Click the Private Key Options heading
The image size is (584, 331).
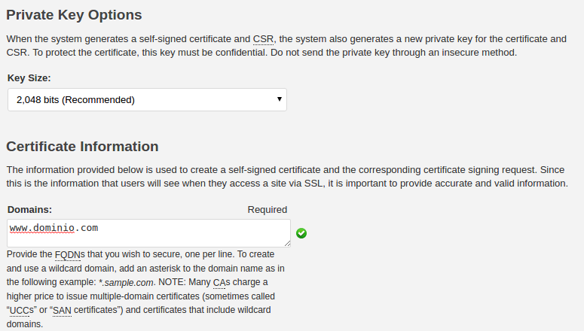pyautogui.click(x=74, y=15)
